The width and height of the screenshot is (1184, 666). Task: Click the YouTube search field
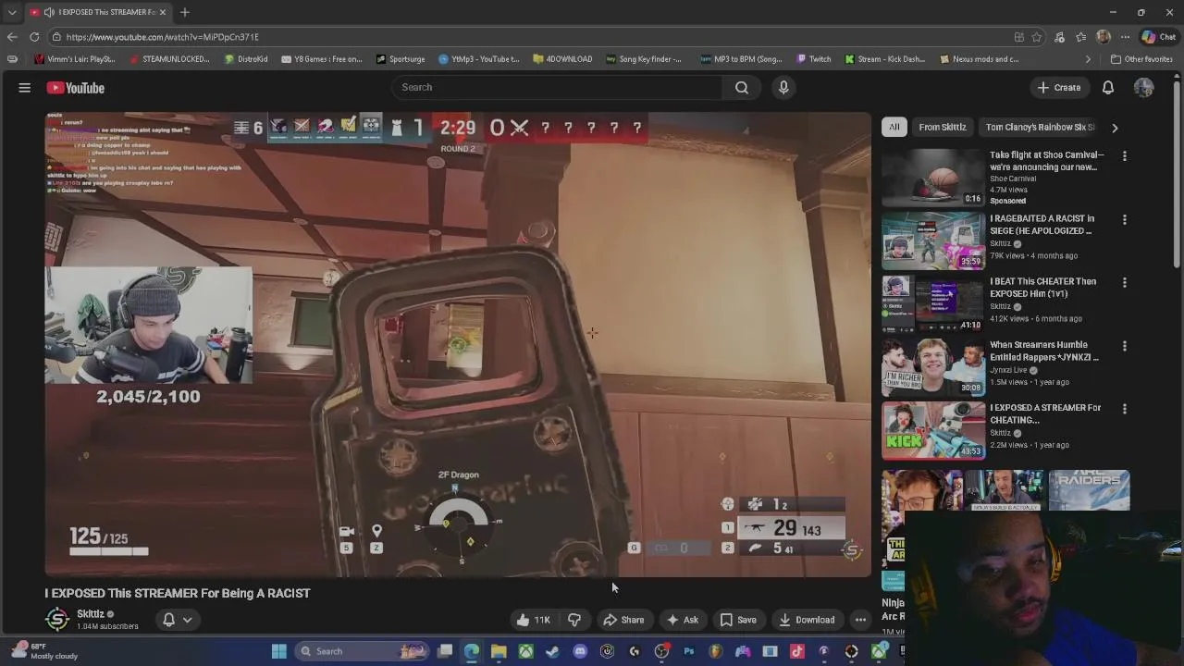(558, 87)
